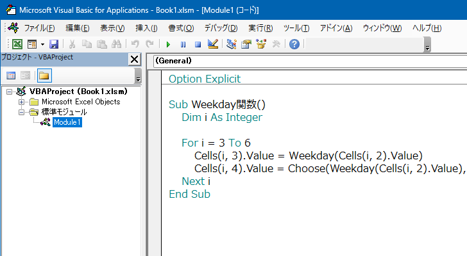The height and width of the screenshot is (256, 467).
Task: Open Properties Window toolbar icon
Action: [x=246, y=44]
